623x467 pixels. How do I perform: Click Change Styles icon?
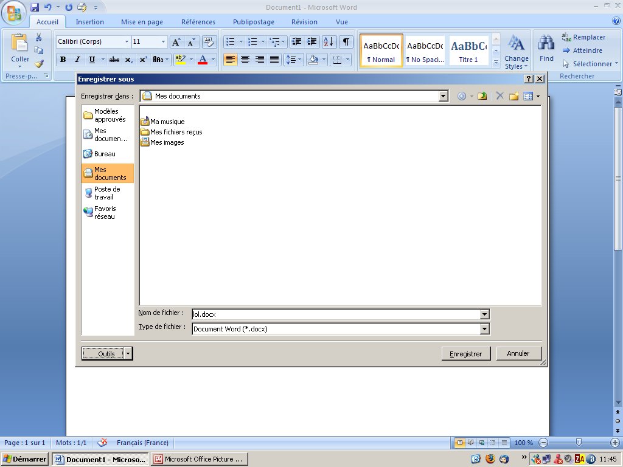pos(516,43)
